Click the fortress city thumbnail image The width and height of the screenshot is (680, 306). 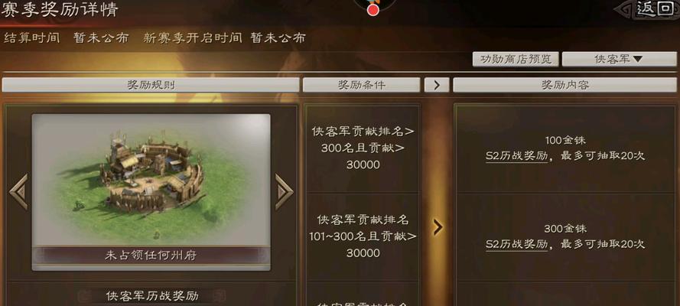(151, 180)
